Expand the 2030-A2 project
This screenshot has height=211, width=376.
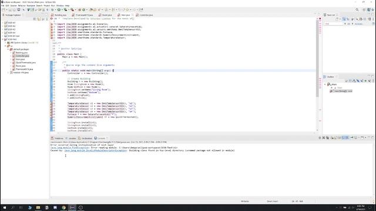pyautogui.click(x=2, y=26)
